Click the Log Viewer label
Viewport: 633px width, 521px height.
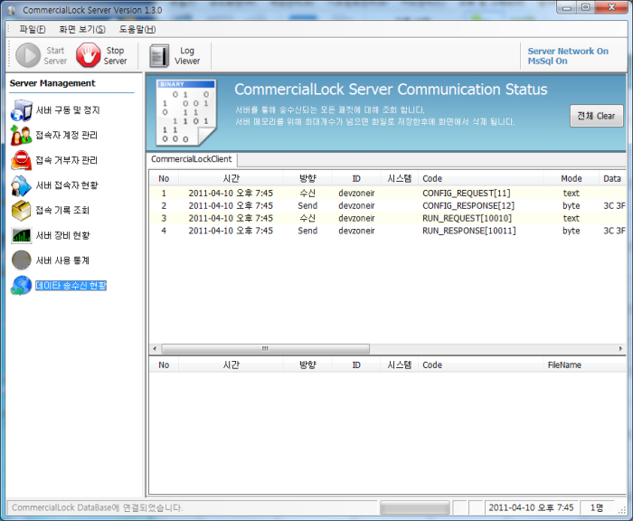187,56
